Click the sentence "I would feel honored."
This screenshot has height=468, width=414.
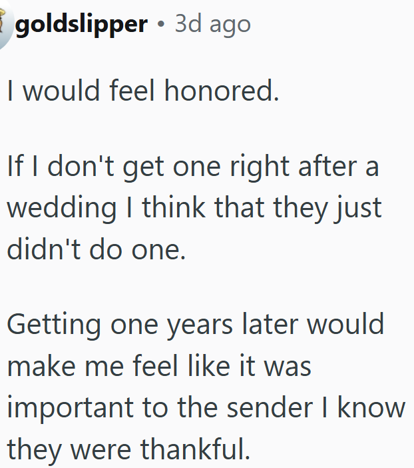[x=142, y=91]
